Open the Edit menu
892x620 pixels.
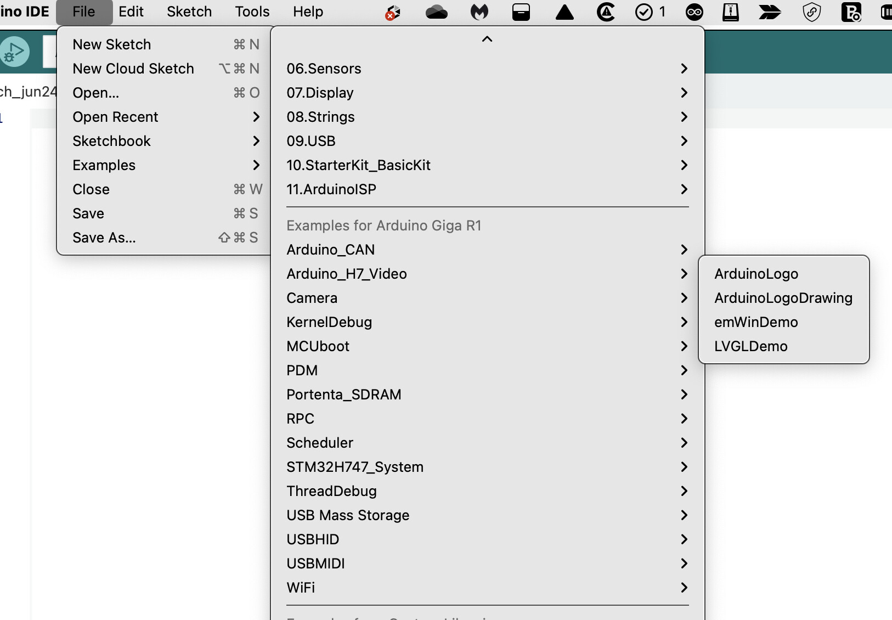click(x=131, y=12)
